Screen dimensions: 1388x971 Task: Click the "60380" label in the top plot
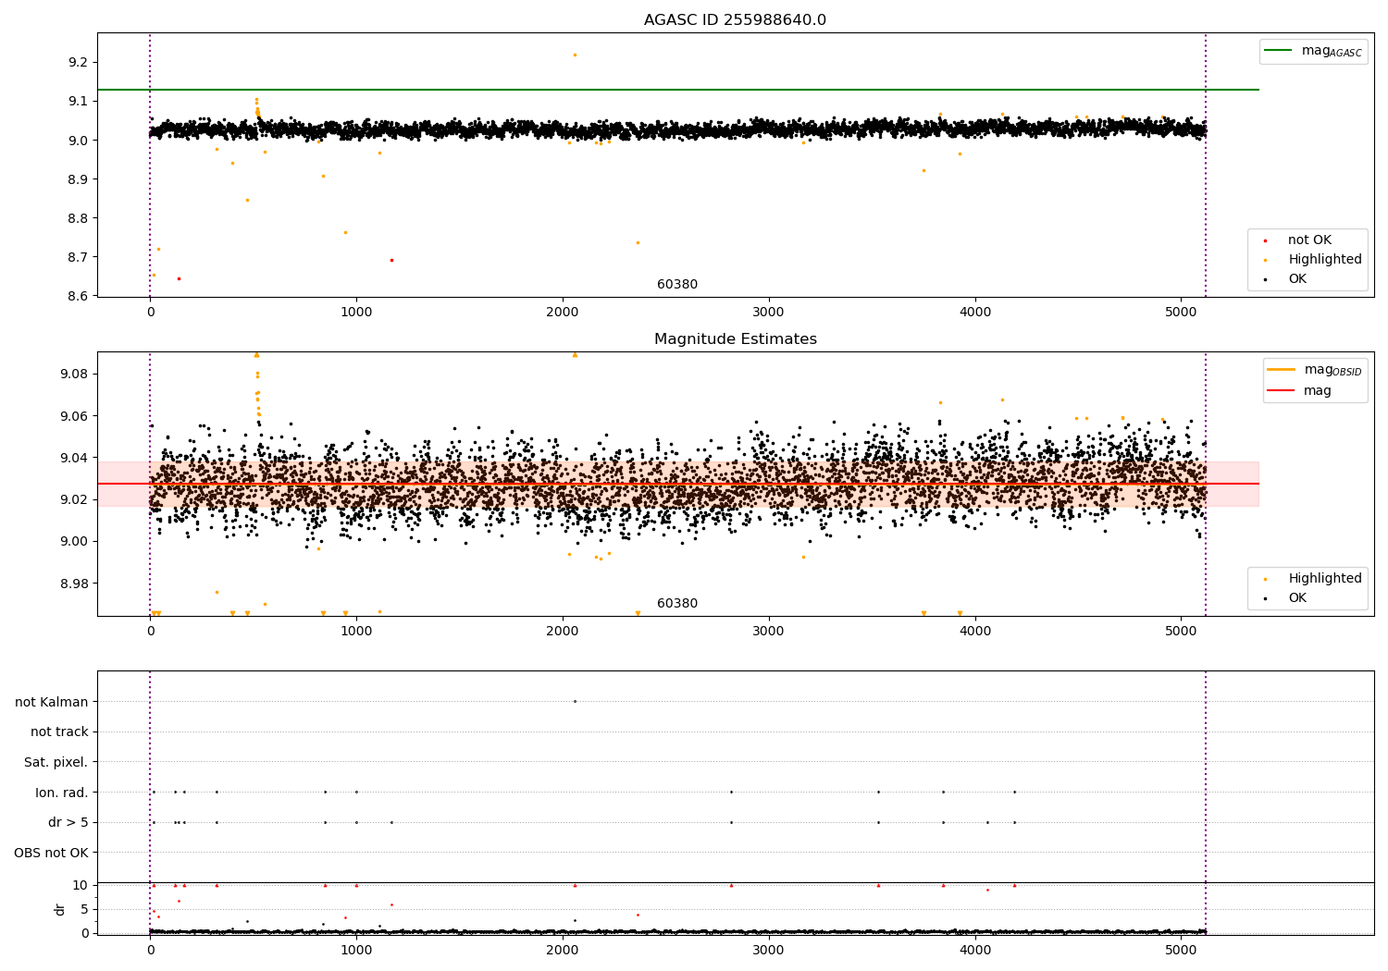click(x=677, y=285)
